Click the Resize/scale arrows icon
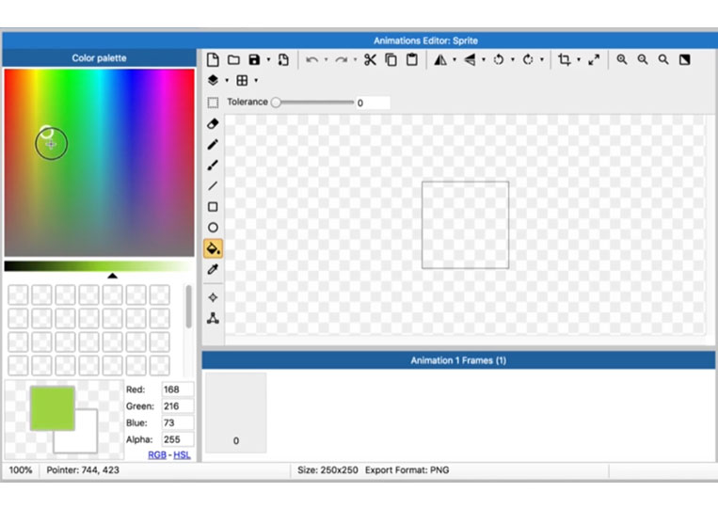This screenshot has height=509, width=718. coord(594,59)
